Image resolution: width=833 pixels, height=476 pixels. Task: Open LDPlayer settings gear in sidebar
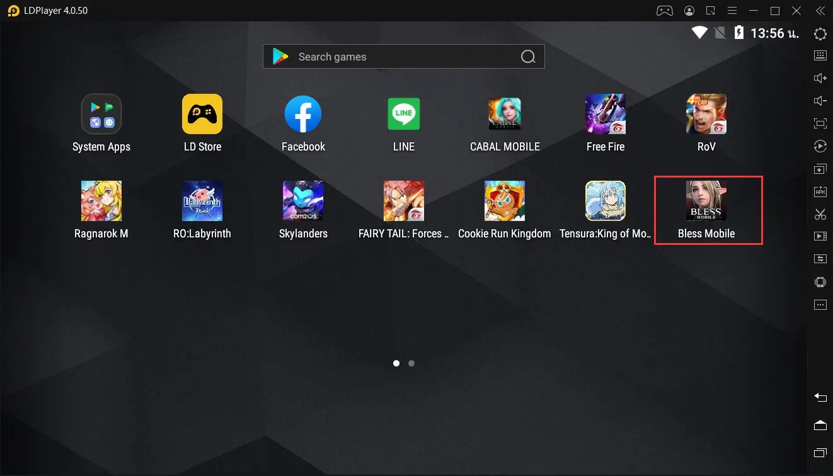[820, 34]
